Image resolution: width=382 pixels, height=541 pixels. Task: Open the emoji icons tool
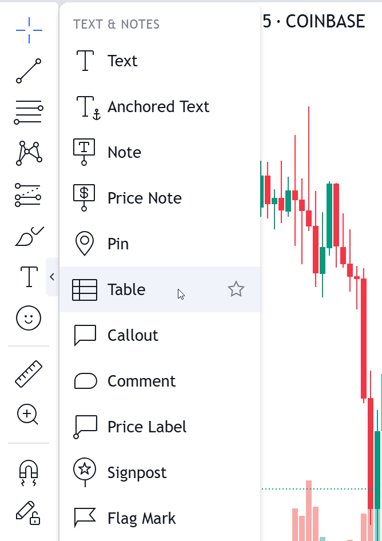point(29,317)
